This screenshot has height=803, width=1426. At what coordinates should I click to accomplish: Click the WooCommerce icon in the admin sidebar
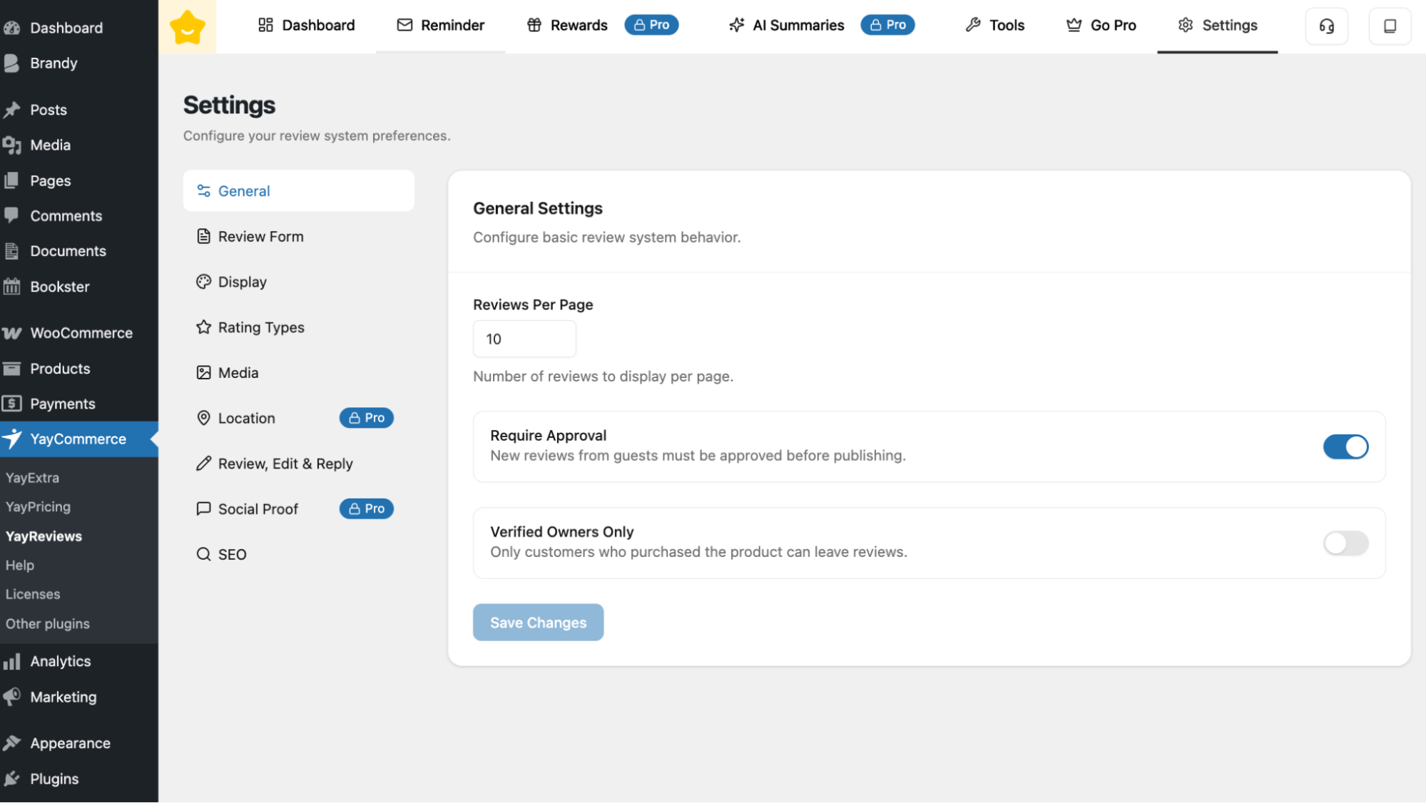(x=13, y=332)
